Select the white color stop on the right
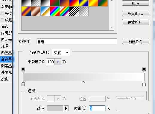The image size is (155, 114). coord(144,84)
